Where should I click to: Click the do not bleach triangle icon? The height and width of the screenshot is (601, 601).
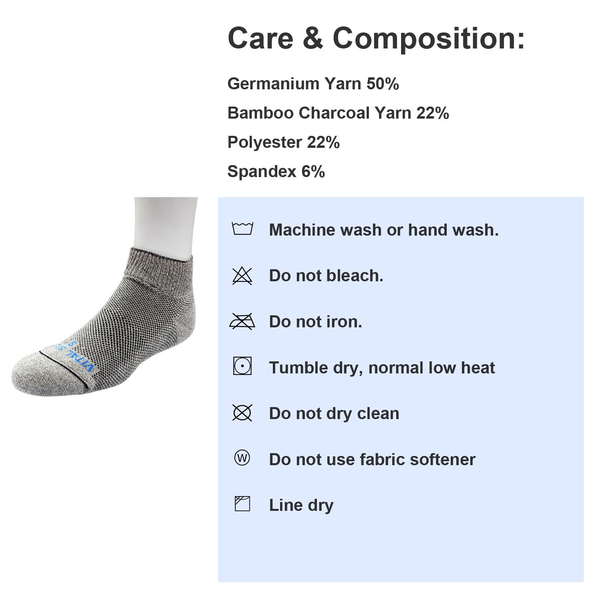(x=242, y=276)
